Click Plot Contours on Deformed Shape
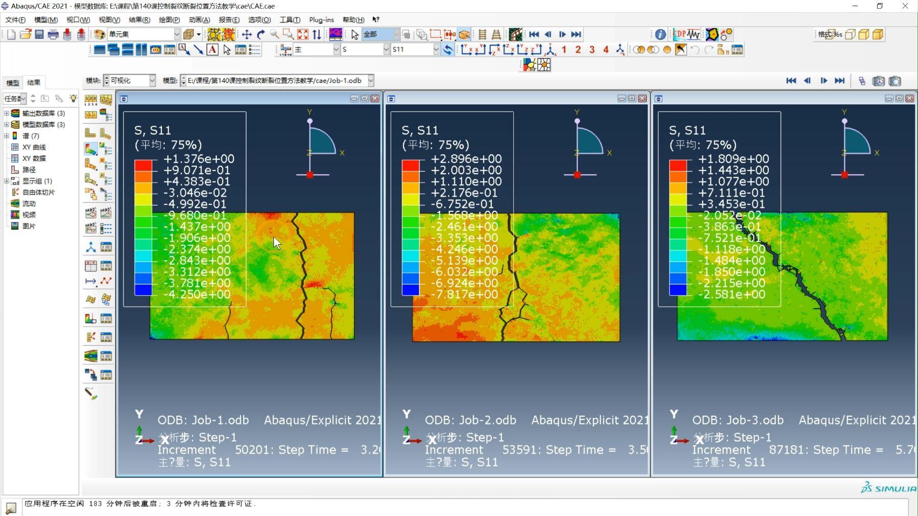This screenshot has height=516, width=918. point(90,149)
